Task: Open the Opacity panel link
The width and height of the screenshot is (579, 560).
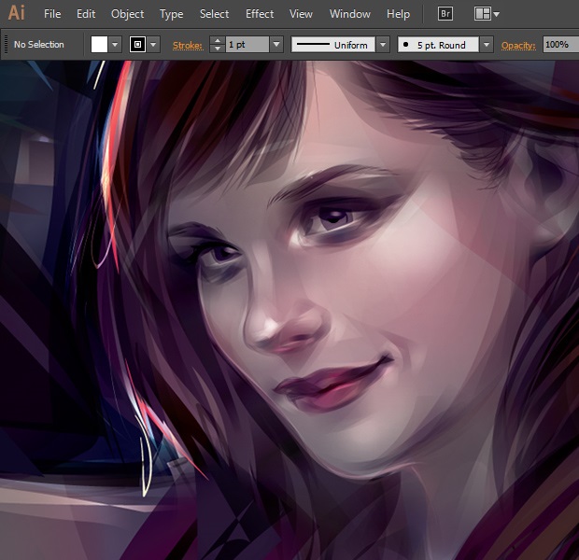Action: tap(518, 46)
